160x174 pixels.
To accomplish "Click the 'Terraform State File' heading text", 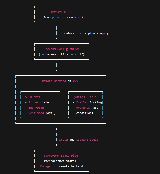I will tap(61, 156).
